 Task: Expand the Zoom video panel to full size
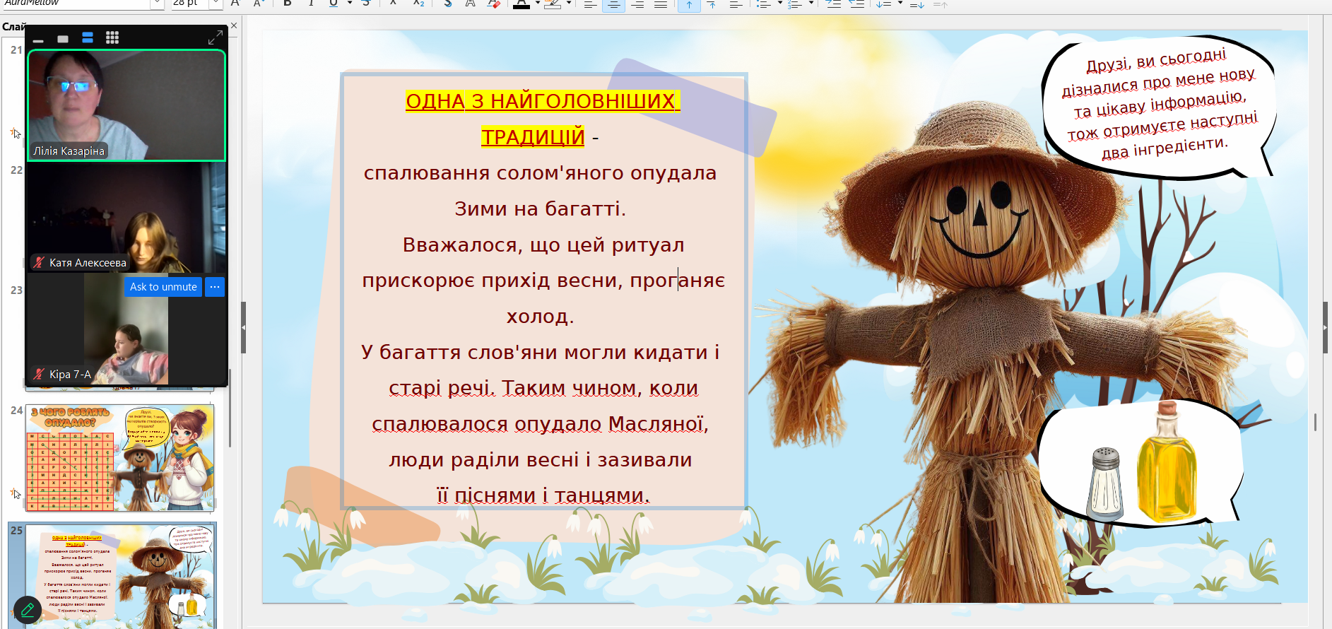pyautogui.click(x=216, y=37)
